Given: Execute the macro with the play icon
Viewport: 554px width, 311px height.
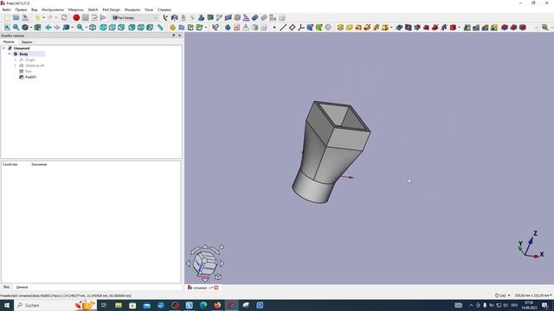Looking at the screenshot, I should [103, 17].
